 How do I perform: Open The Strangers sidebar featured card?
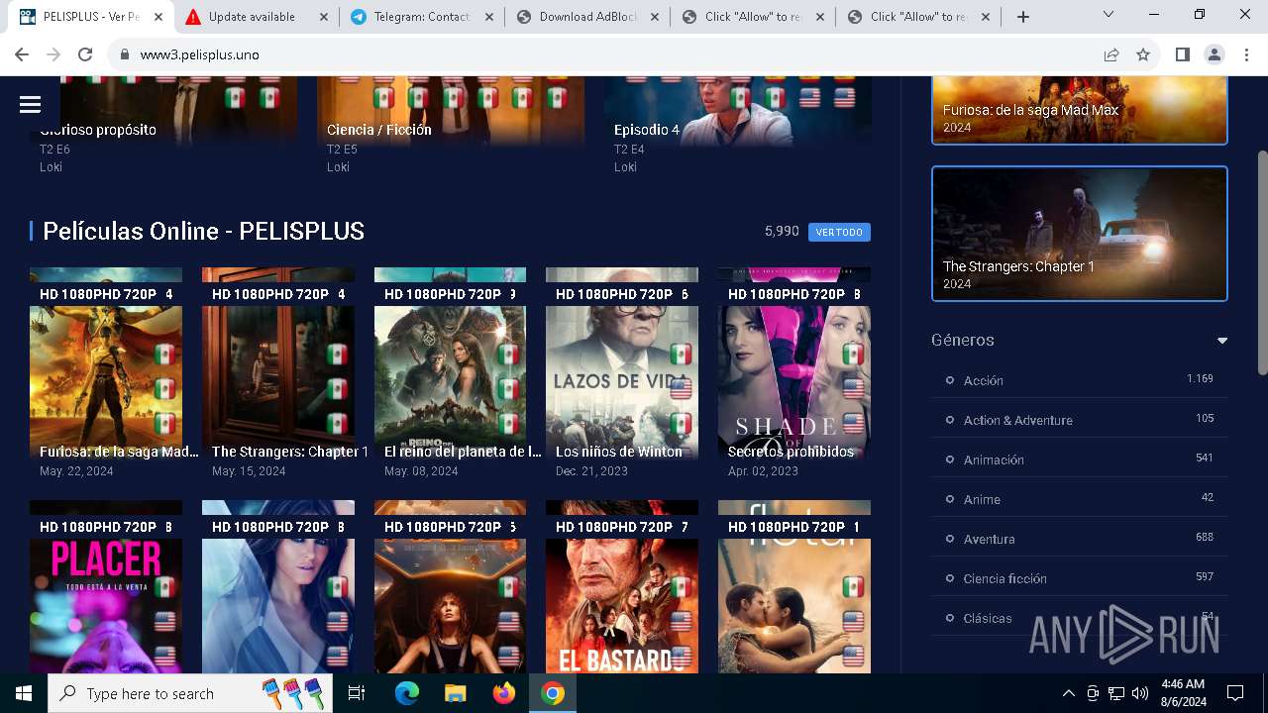(1080, 234)
